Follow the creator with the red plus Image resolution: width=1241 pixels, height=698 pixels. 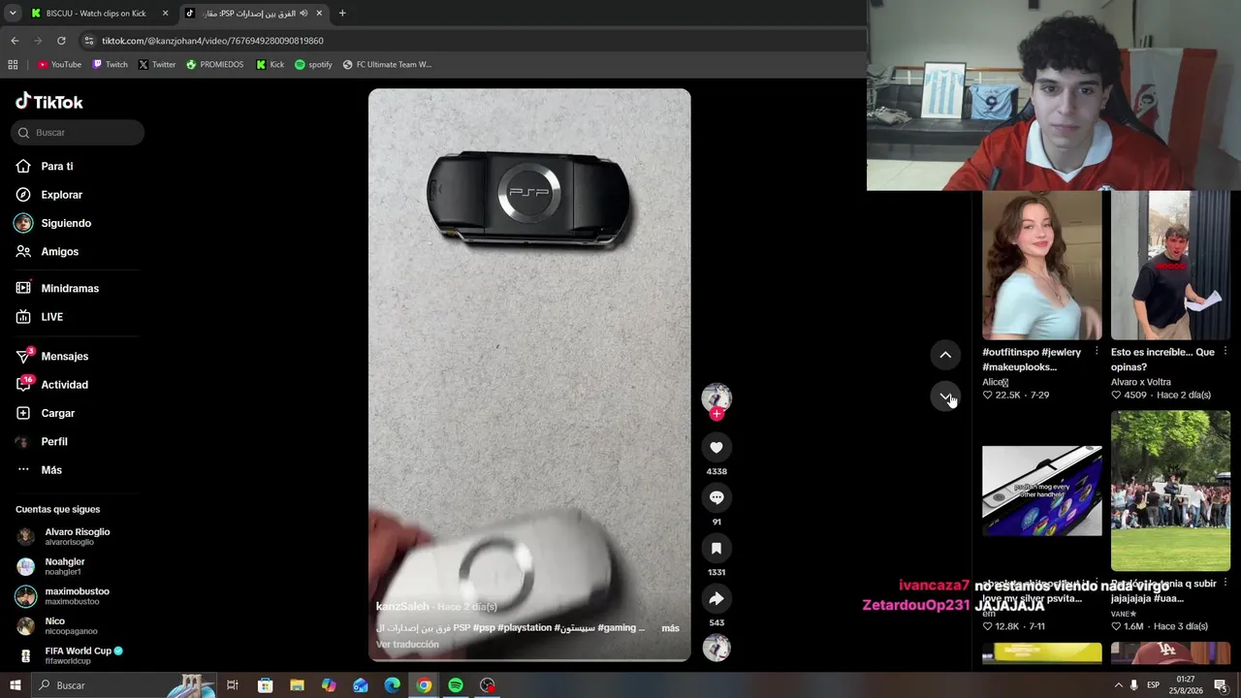(716, 414)
